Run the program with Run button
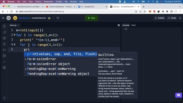This screenshot has width=183, height=103. click(91, 18)
